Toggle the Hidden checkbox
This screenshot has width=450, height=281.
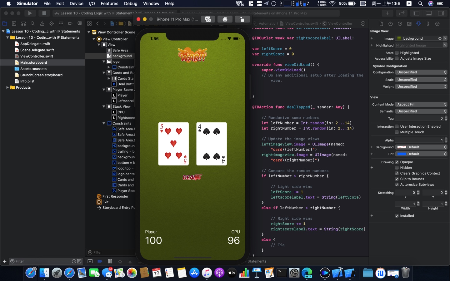click(397, 168)
